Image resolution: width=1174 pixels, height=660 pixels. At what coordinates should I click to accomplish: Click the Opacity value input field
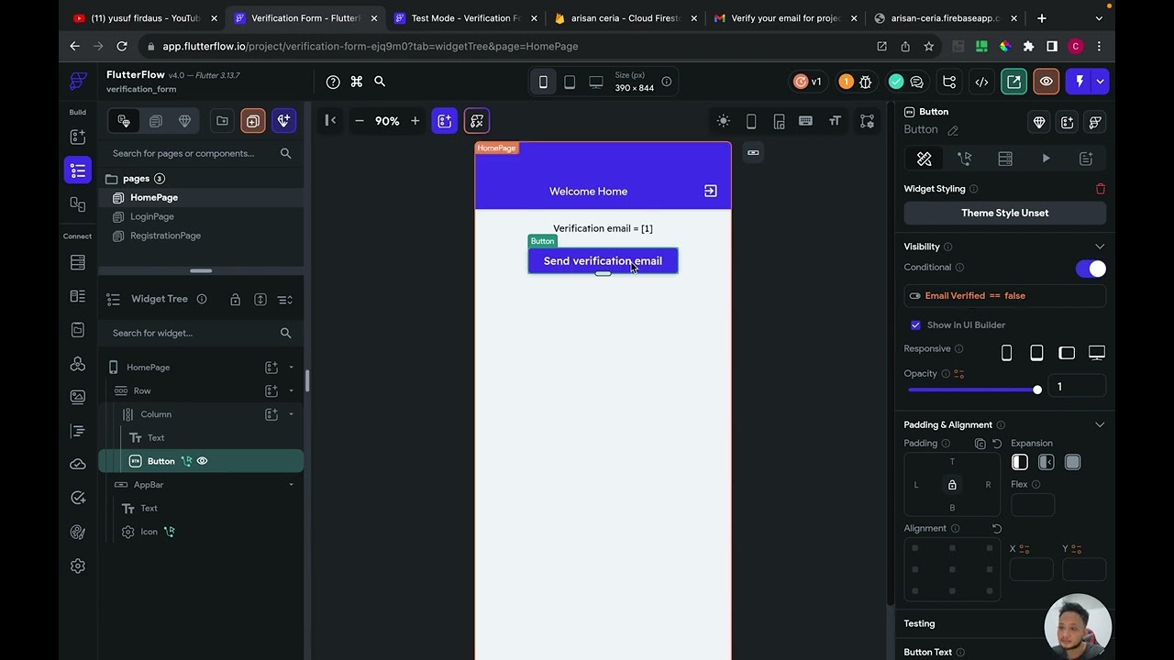tap(1077, 387)
